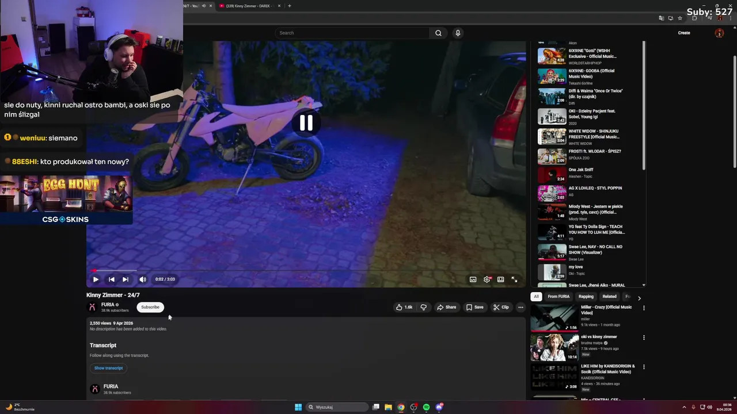Skip to next video in player

point(126,279)
